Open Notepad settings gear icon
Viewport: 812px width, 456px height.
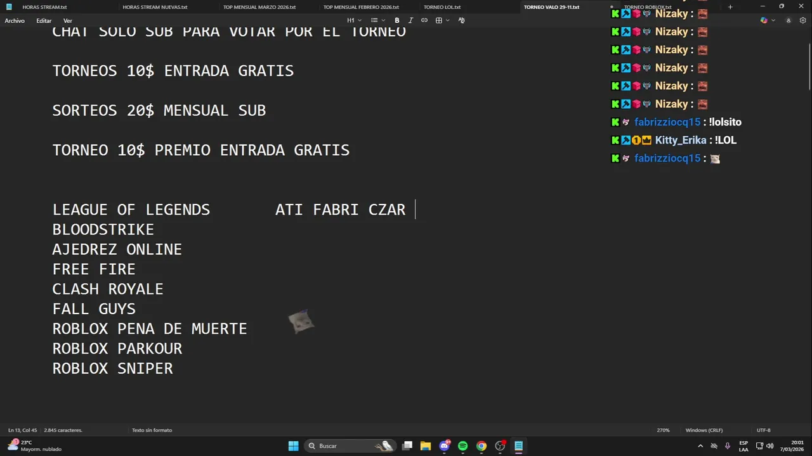coord(803,20)
